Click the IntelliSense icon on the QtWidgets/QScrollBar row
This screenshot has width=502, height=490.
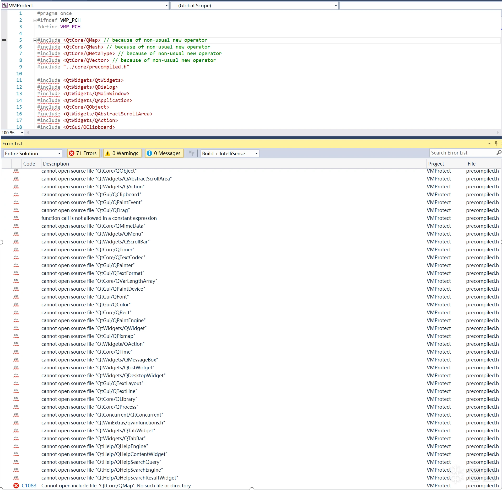(16, 242)
